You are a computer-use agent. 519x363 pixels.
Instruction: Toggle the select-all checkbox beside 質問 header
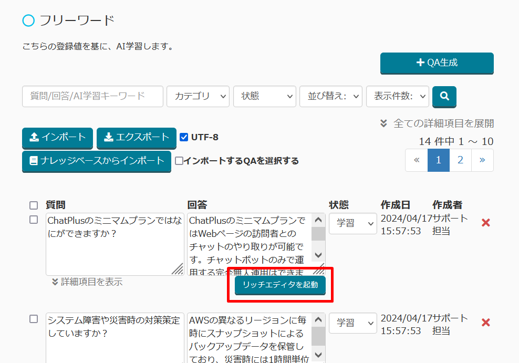[x=34, y=205]
